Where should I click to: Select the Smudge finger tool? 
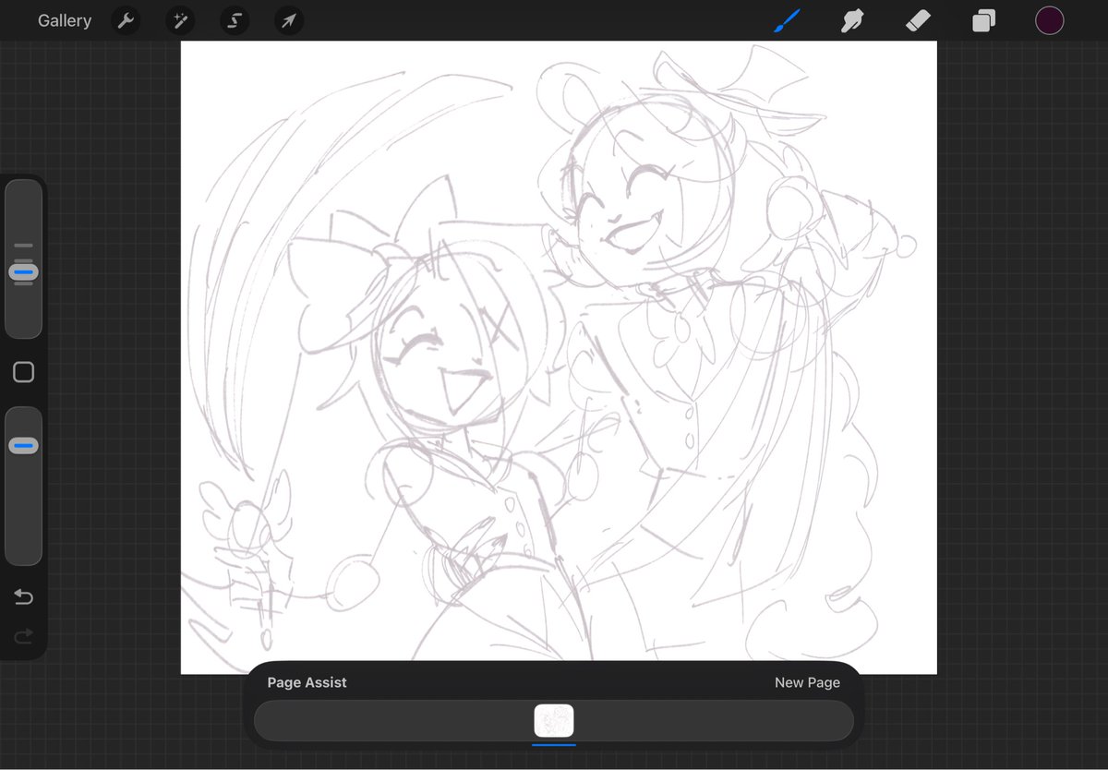coord(852,20)
